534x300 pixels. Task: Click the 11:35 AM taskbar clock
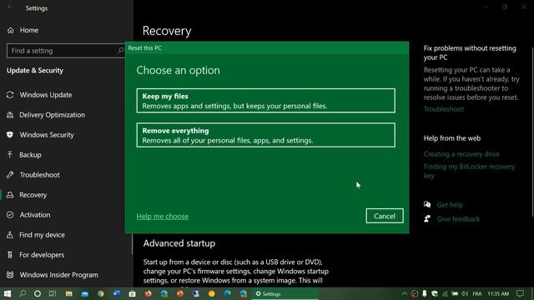[x=498, y=293]
